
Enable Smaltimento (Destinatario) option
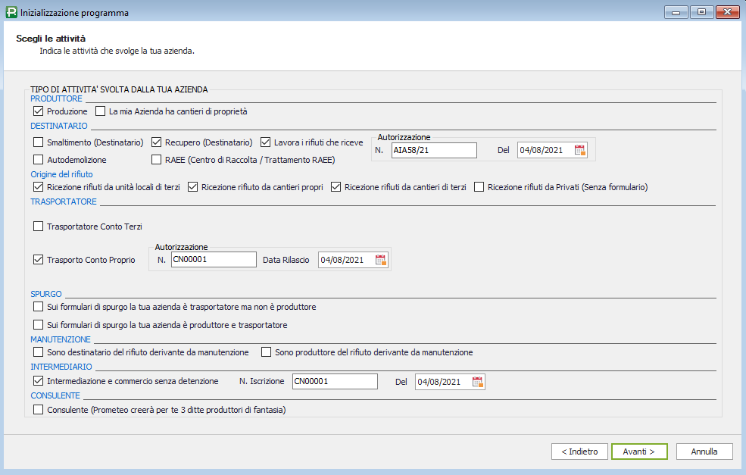39,142
